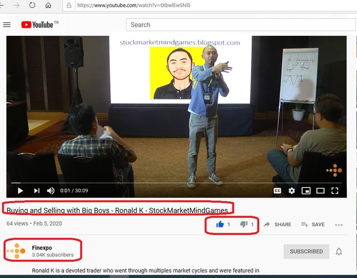Screen dimensions: 357x278
Task: Click the 0:01 / 30:09 time display
Action: [x=74, y=190]
